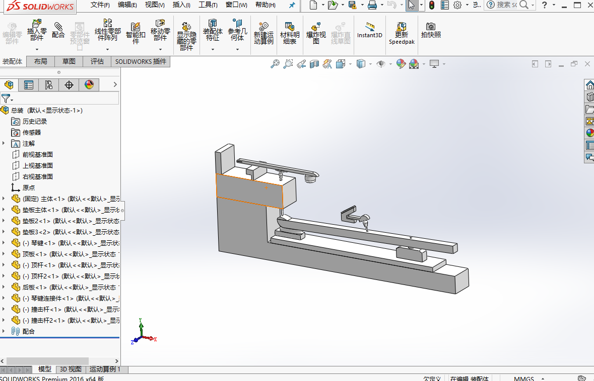Pin the menu bar with the pushpin

292,5
